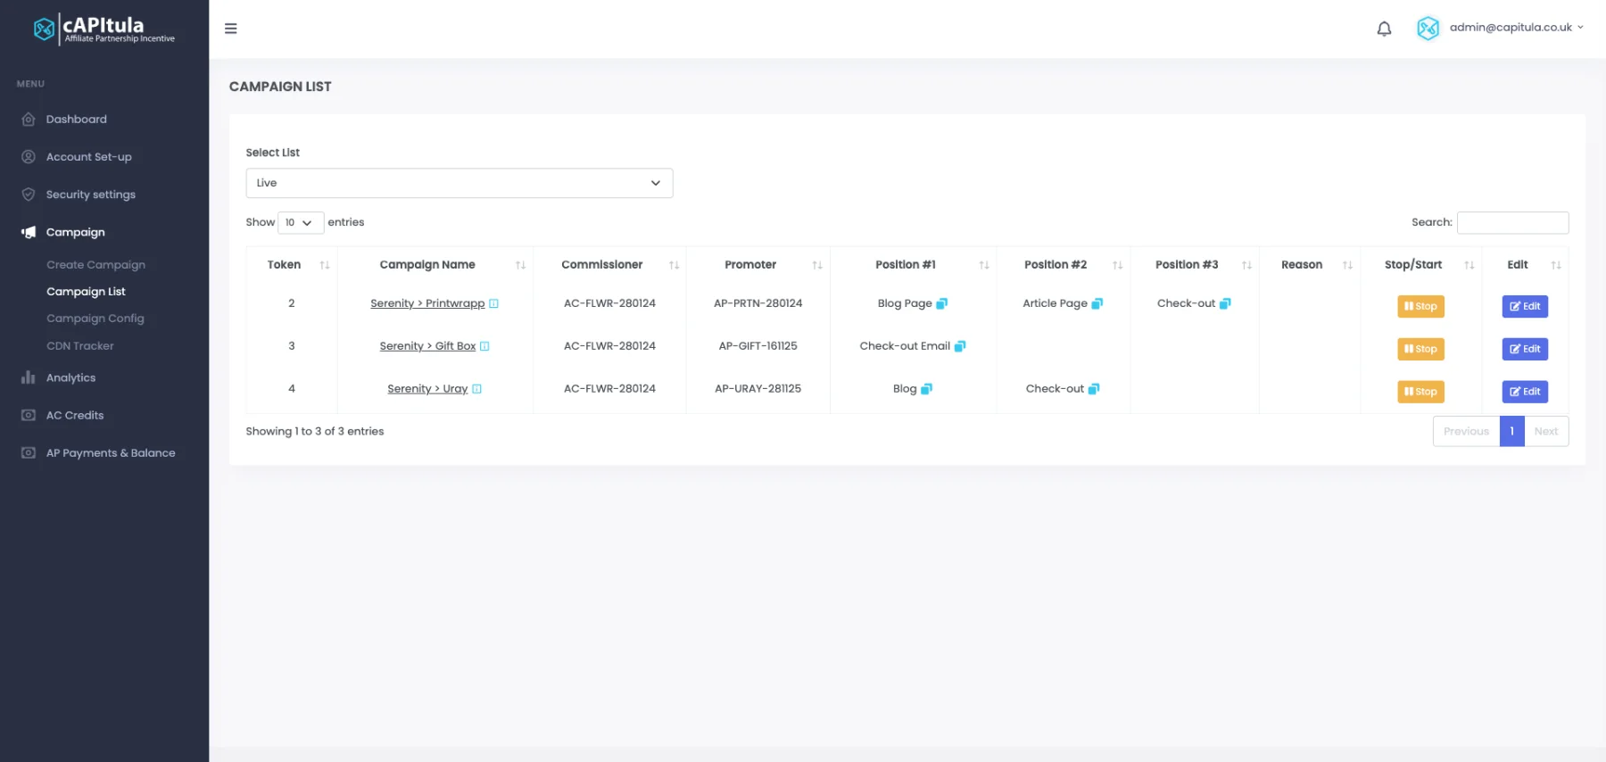Viewport: 1606px width, 762px height.
Task: Open the Serenity > Uray campaign link
Action: [x=427, y=389]
